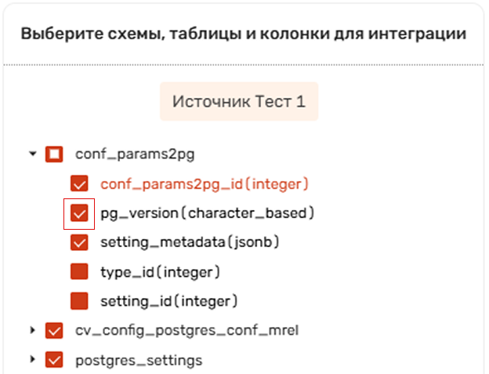The width and height of the screenshot is (489, 374).
Task: Expand the postgres_settings table node
Action: click(x=32, y=360)
